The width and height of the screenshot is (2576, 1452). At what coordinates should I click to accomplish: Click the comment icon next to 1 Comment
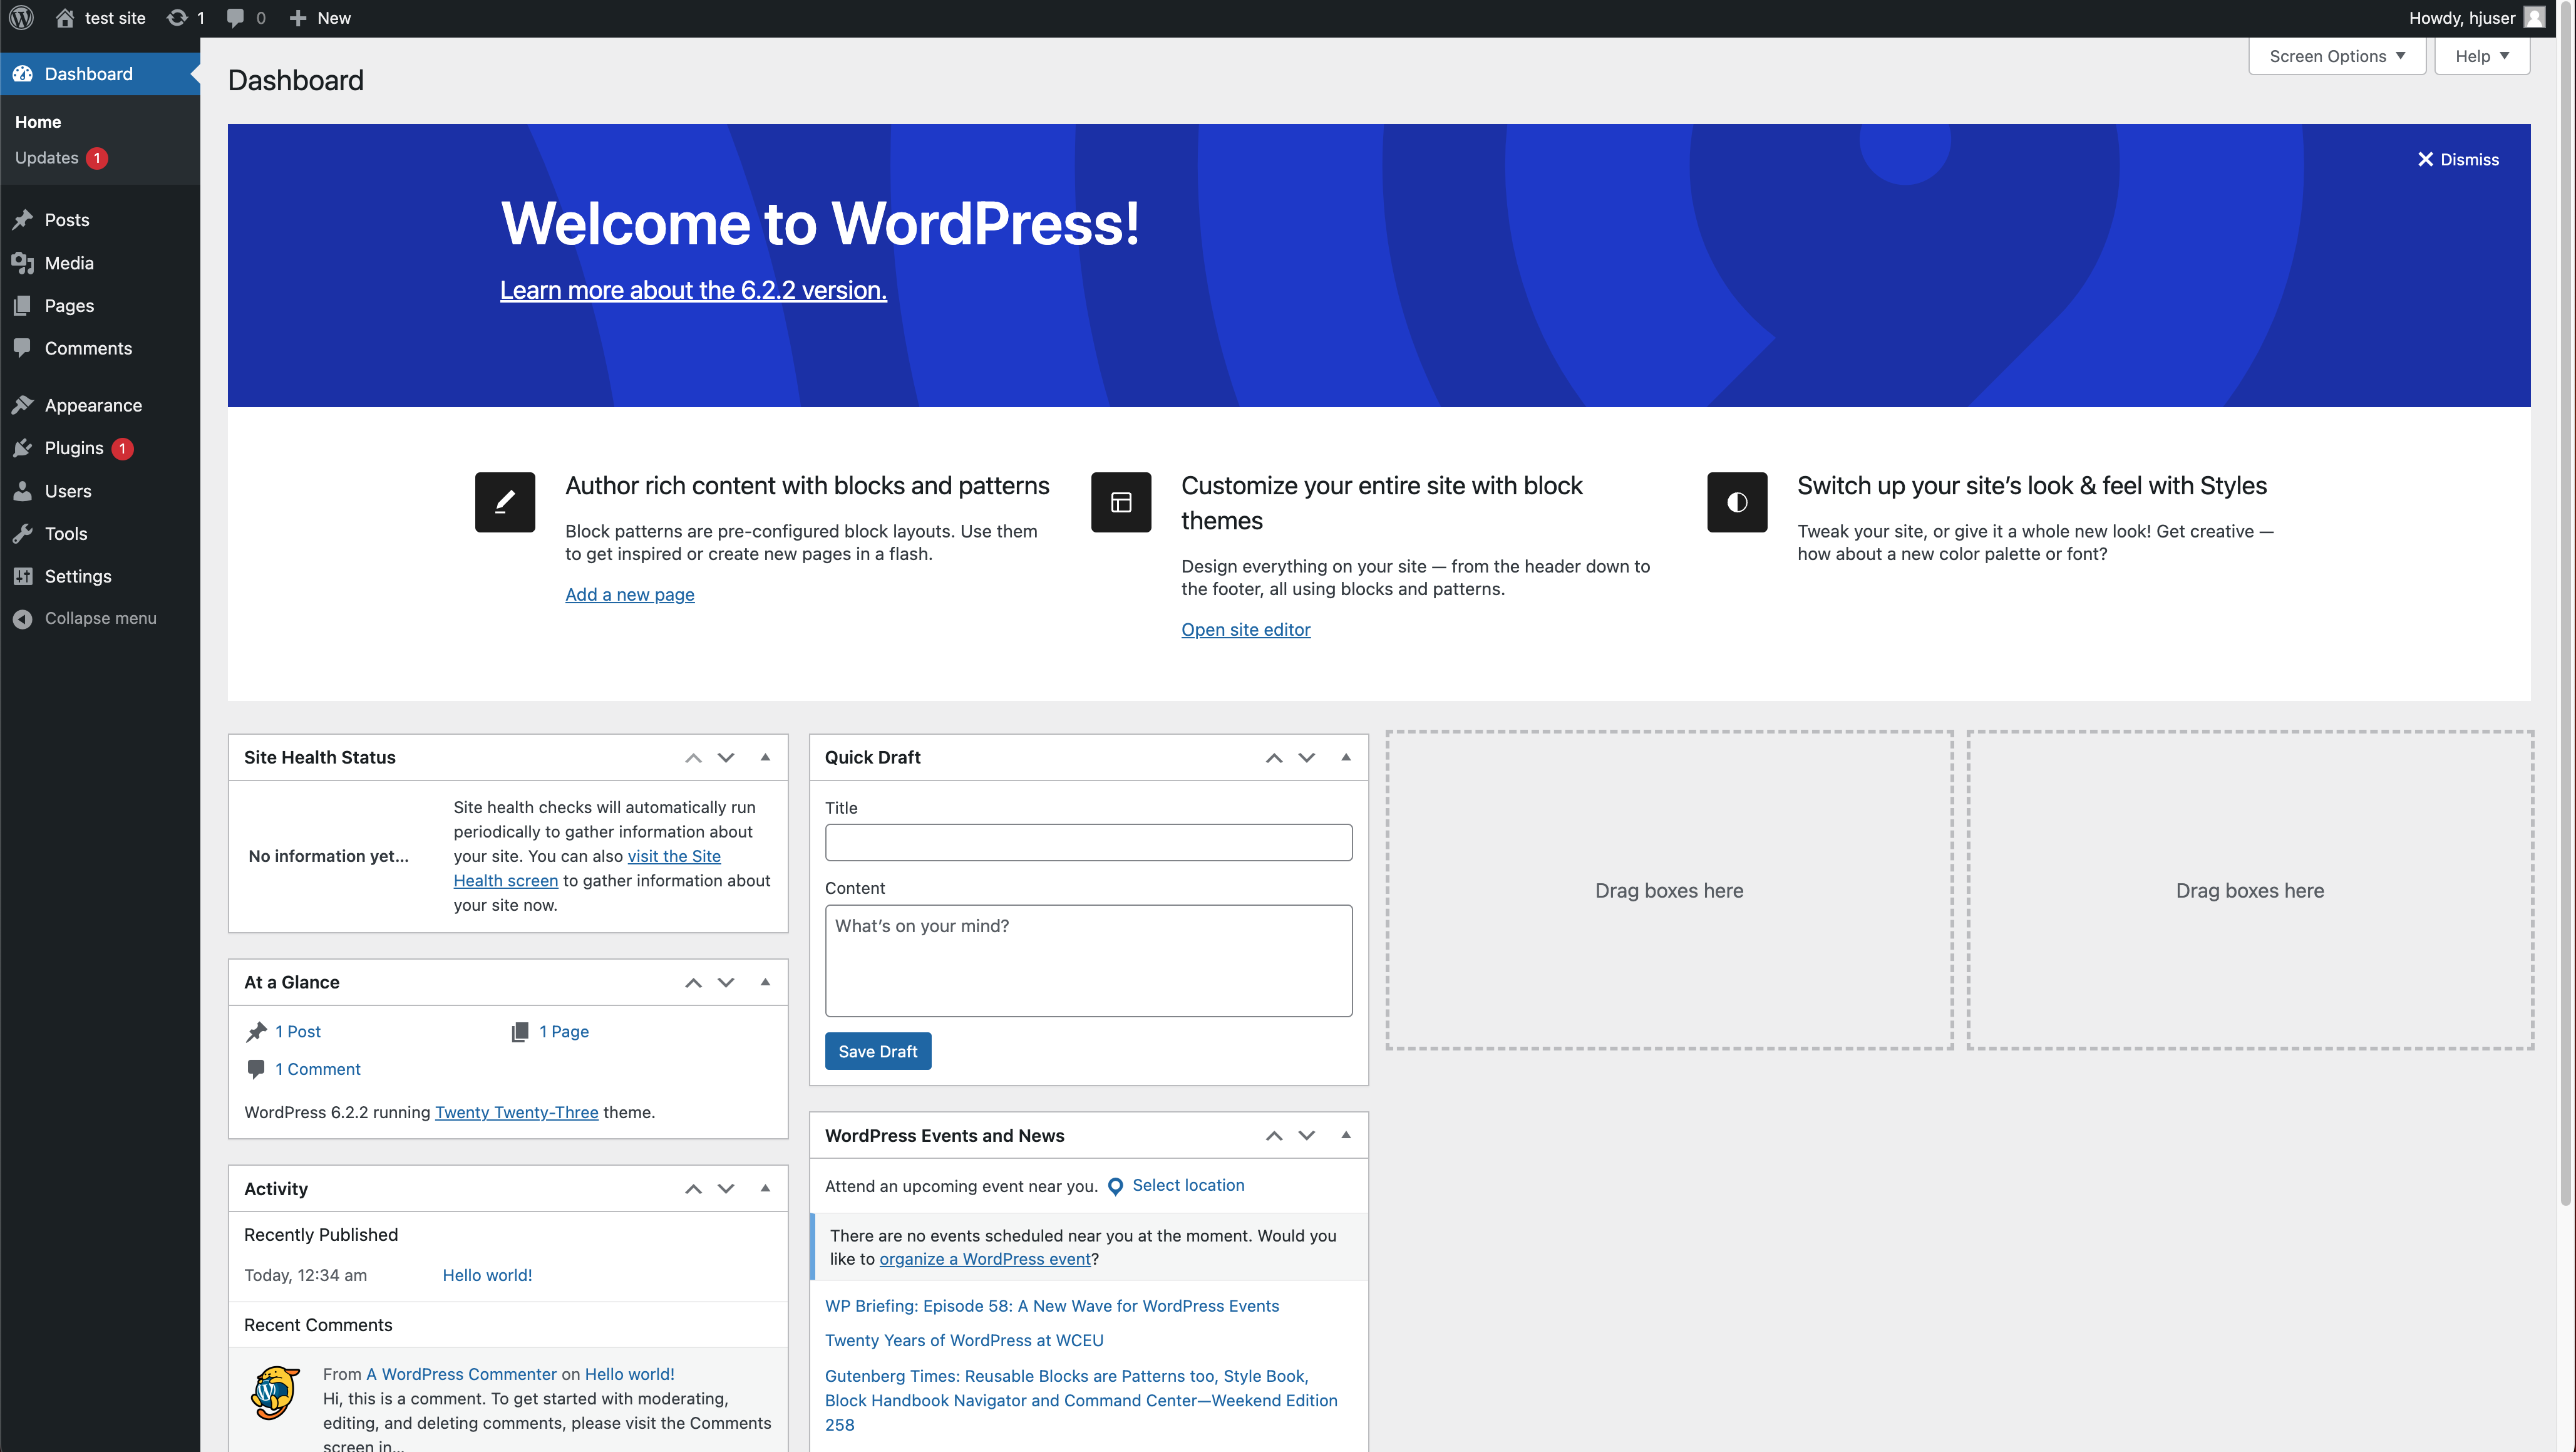click(x=256, y=1070)
